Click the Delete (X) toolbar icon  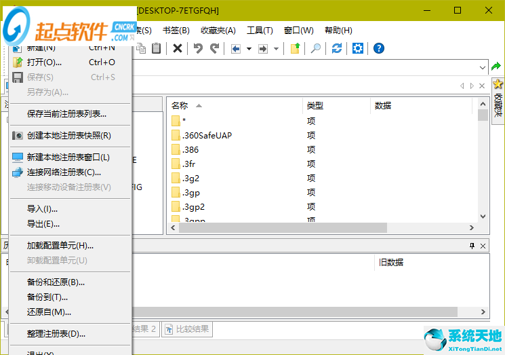click(x=177, y=48)
